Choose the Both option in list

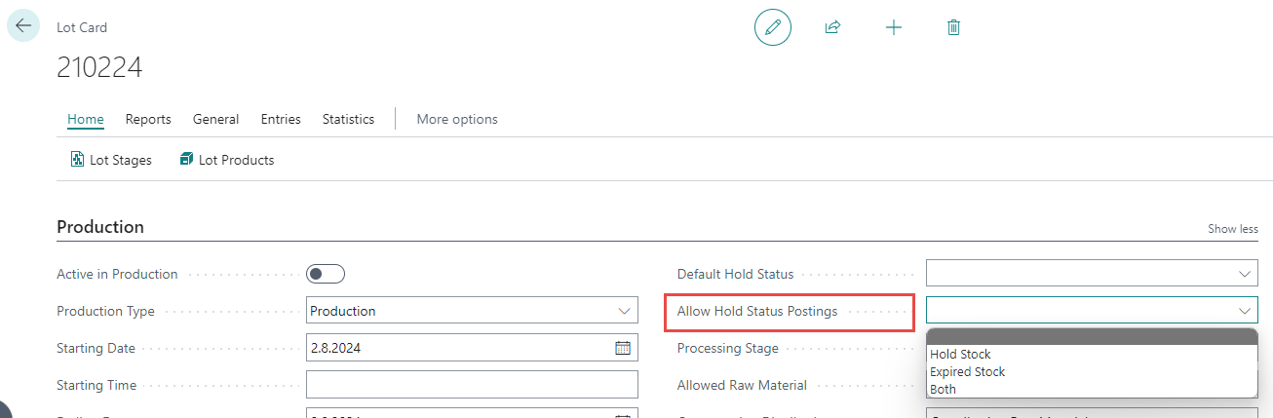click(943, 390)
